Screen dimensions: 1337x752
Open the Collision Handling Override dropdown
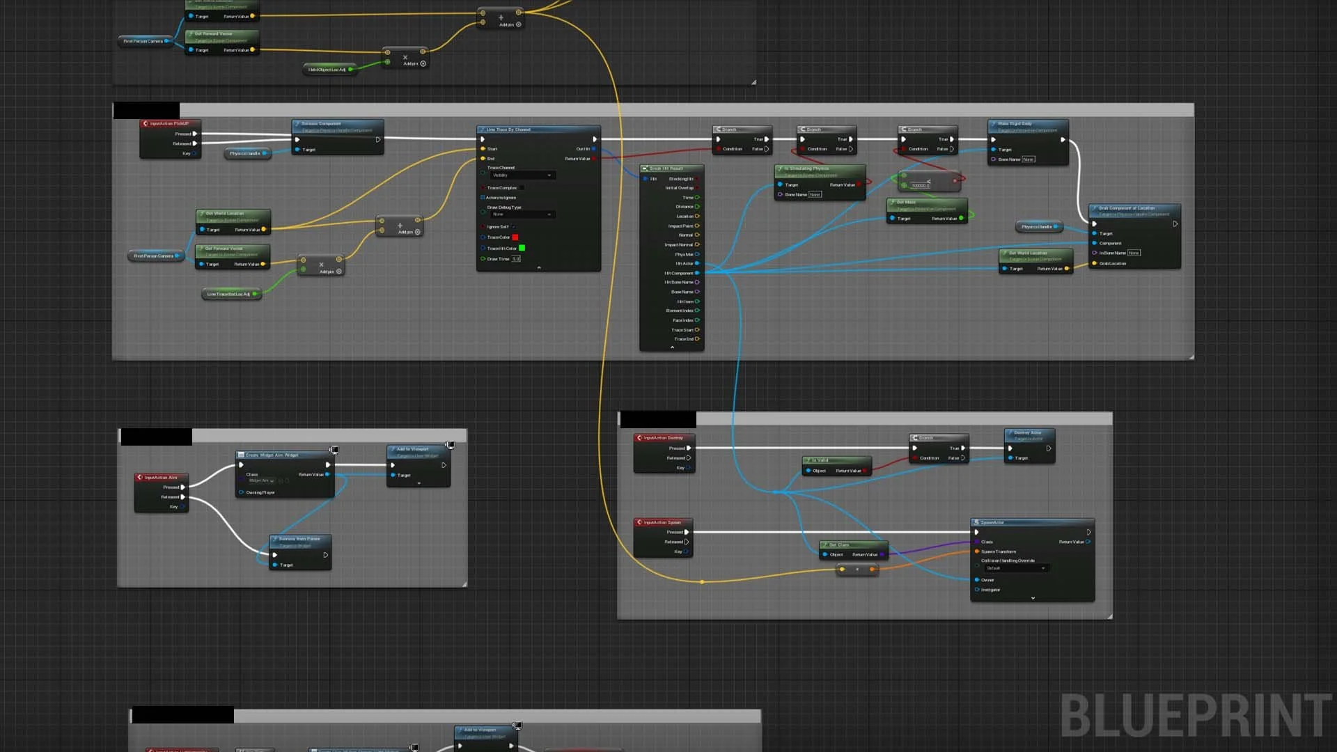click(1016, 568)
